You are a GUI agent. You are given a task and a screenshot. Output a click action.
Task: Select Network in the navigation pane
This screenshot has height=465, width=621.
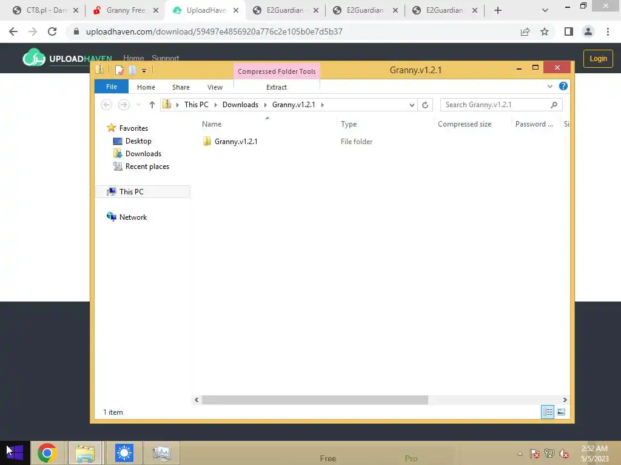pyautogui.click(x=133, y=217)
